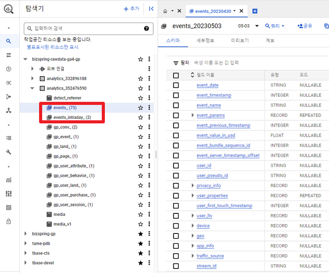Open home tab icon

[x=166, y=11]
